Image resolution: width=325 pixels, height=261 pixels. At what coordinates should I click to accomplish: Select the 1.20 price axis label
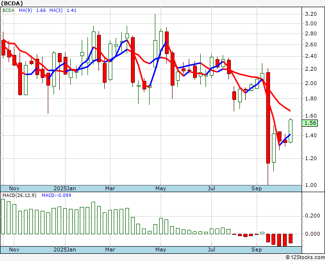click(x=311, y=158)
